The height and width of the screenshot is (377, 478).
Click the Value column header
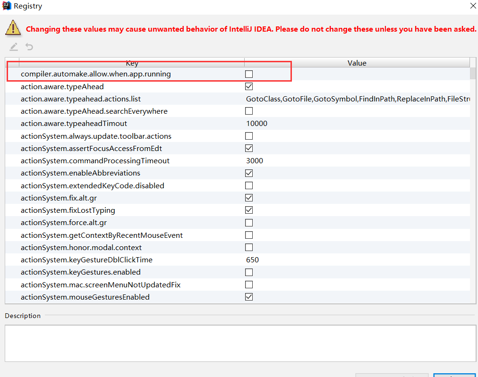pos(357,63)
